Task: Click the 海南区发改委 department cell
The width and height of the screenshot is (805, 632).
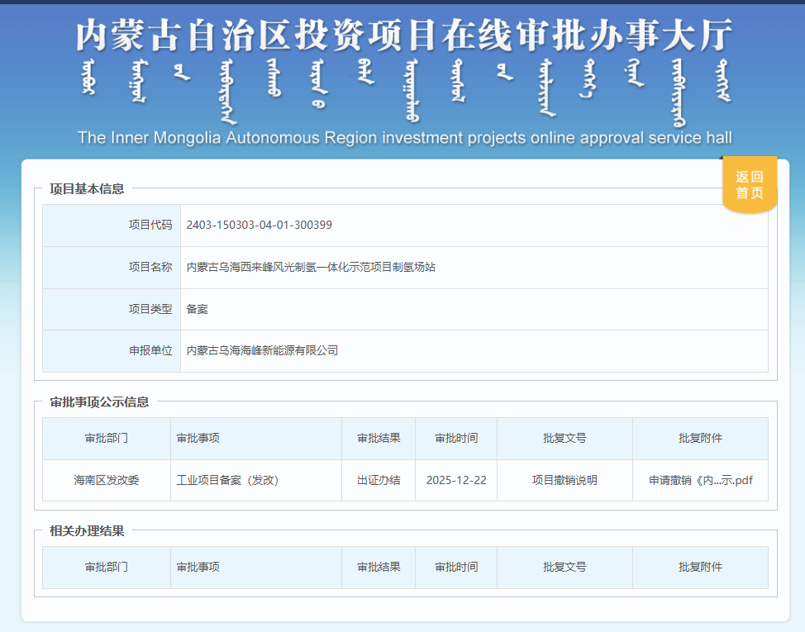Action: [x=107, y=481]
